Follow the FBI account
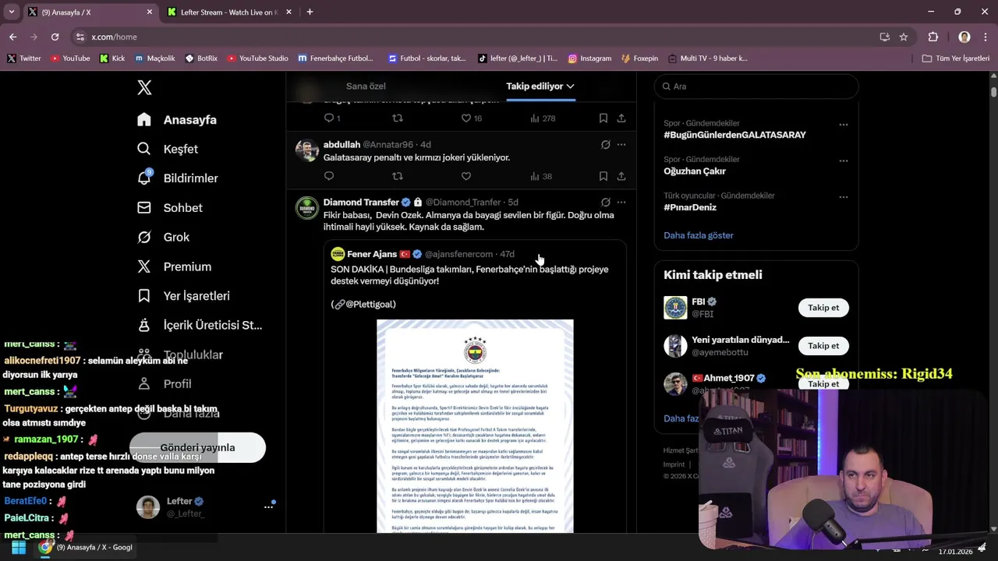The width and height of the screenshot is (998, 561). coord(823,308)
